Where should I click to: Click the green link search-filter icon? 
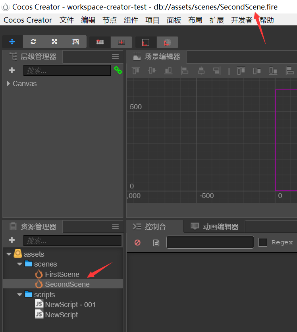(118, 70)
